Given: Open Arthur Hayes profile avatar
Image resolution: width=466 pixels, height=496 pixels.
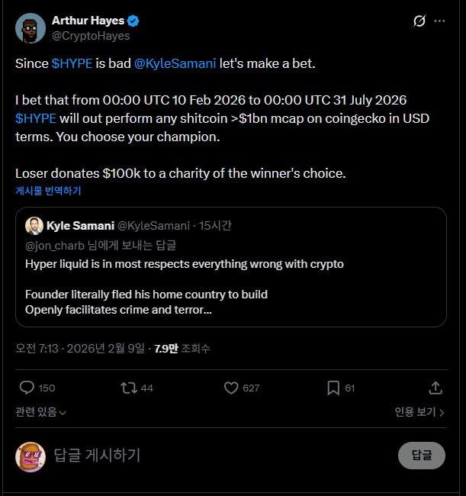Looking at the screenshot, I should [30, 28].
